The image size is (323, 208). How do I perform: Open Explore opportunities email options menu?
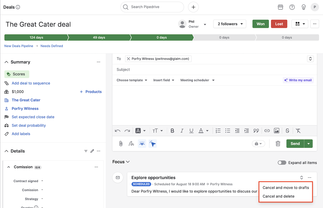[x=310, y=178]
